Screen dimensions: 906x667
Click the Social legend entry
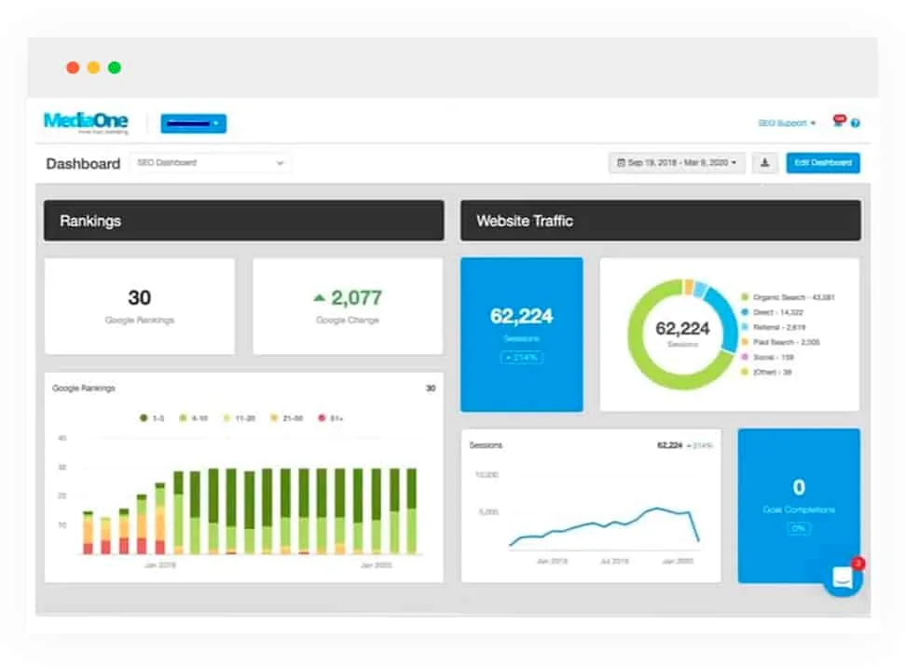pyautogui.click(x=767, y=358)
